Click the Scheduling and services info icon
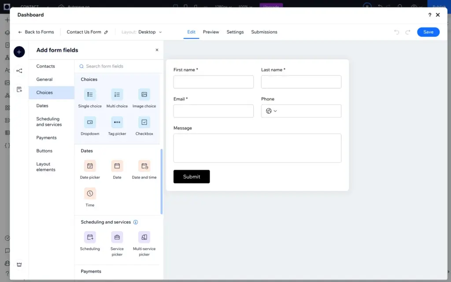The width and height of the screenshot is (451, 282). click(x=136, y=222)
